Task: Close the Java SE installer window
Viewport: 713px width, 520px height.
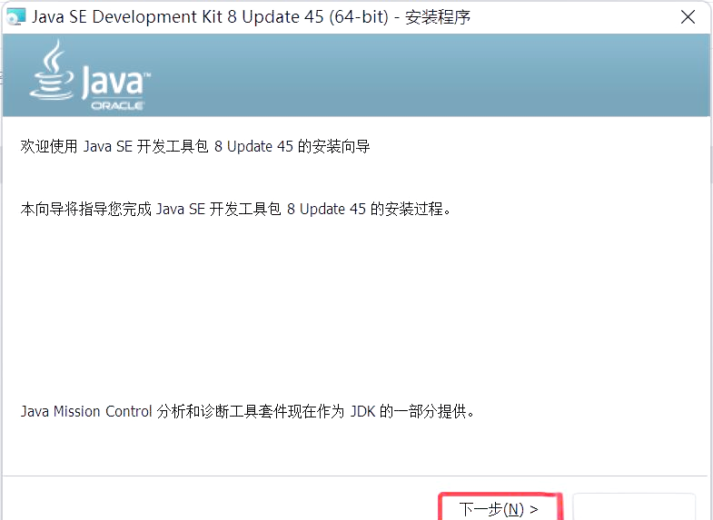Action: [x=688, y=17]
